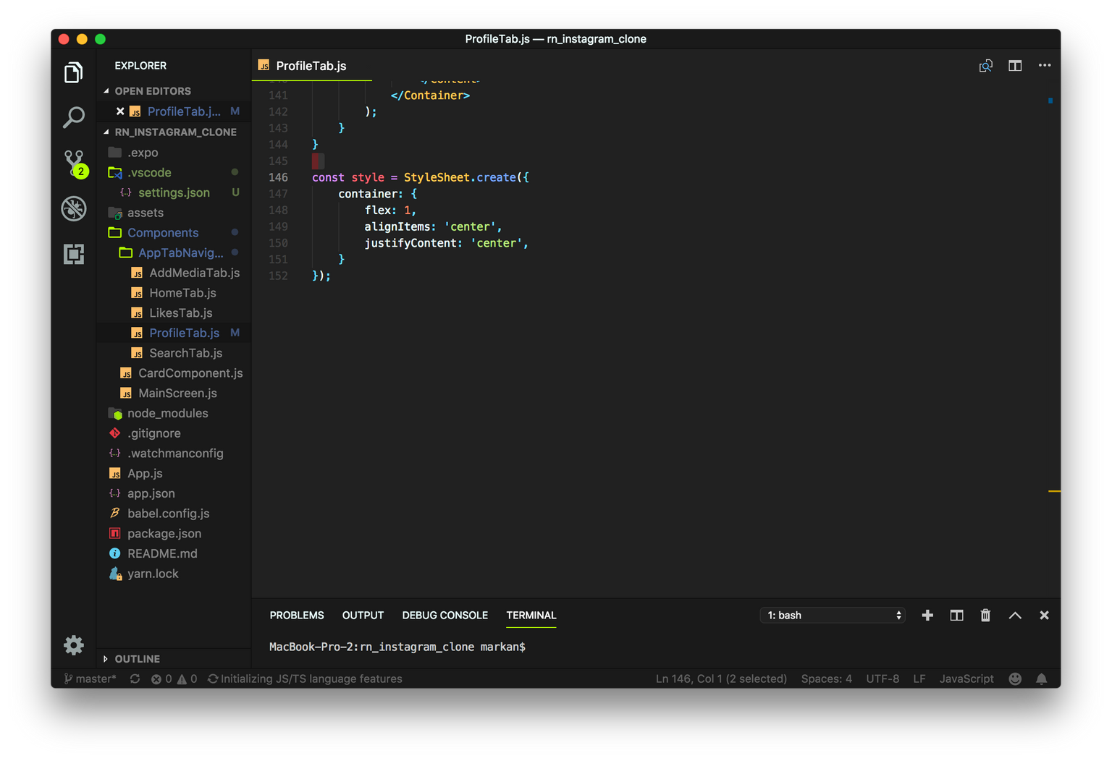Kill the active terminal
Image resolution: width=1112 pixels, height=761 pixels.
coord(985,615)
